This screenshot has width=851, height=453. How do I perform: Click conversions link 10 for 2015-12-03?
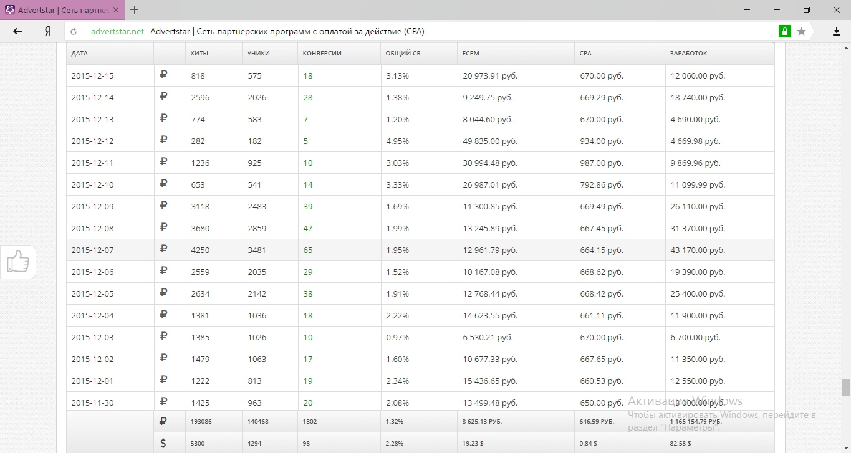tap(308, 337)
